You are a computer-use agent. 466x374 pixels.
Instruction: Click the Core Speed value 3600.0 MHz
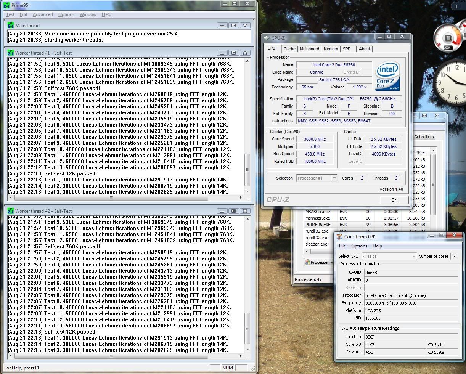[x=315, y=139]
